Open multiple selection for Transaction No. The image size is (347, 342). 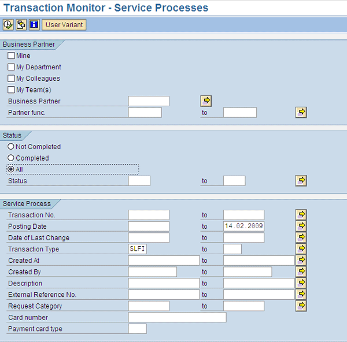pyautogui.click(x=301, y=215)
